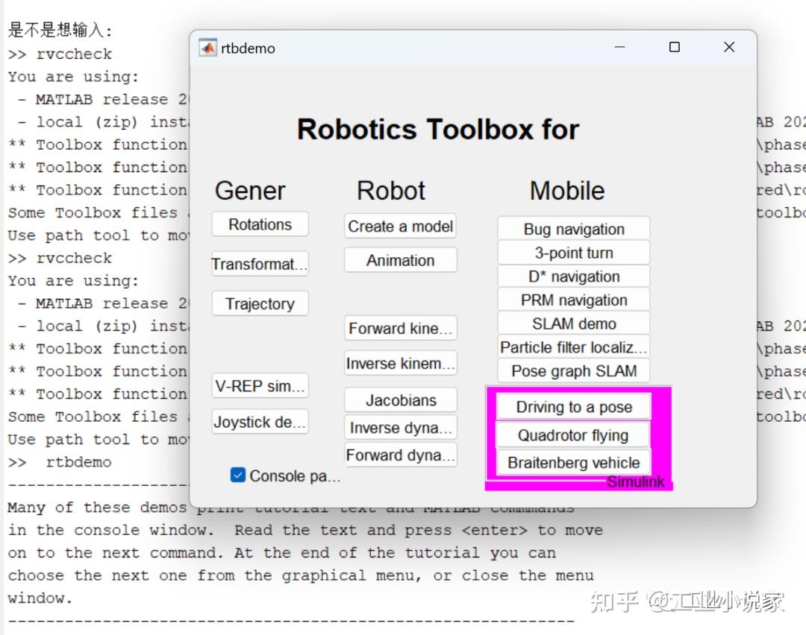Launch the Forward dynamics demo
806x635 pixels.
(x=400, y=455)
